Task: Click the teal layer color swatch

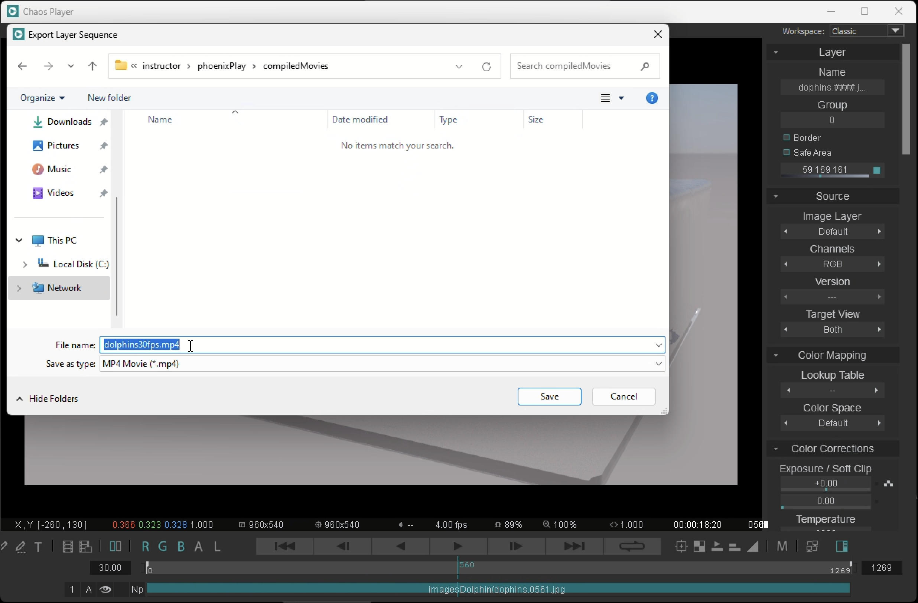Action: (x=876, y=170)
